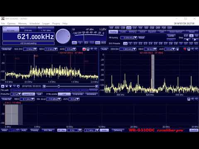Select FM demodulation mode

pos(140,28)
